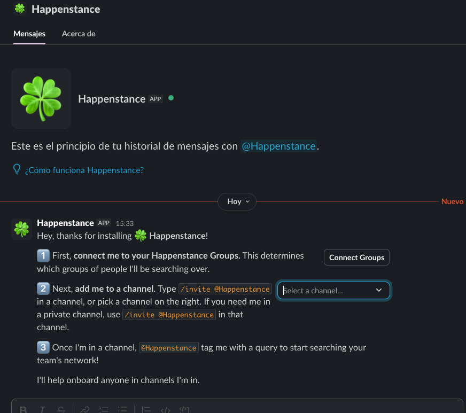Apply blockquote formatting in composer

pos(146,410)
